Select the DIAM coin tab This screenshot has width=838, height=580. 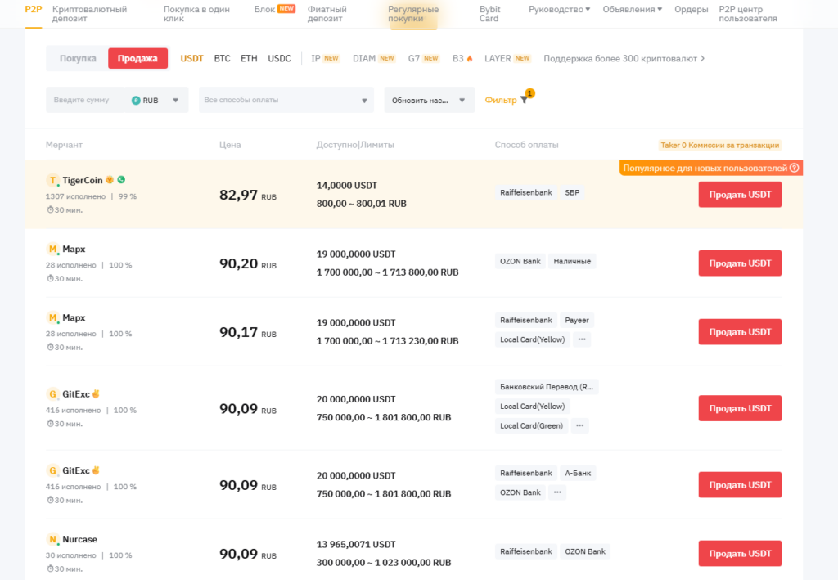373,58
